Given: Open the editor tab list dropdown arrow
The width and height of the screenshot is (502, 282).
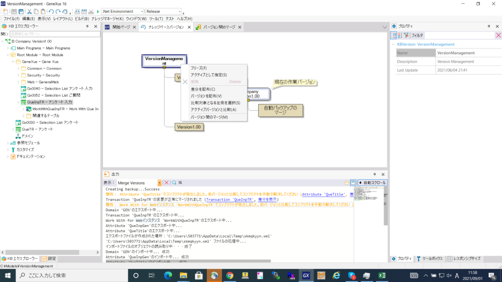Looking at the screenshot, I should pos(384,27).
